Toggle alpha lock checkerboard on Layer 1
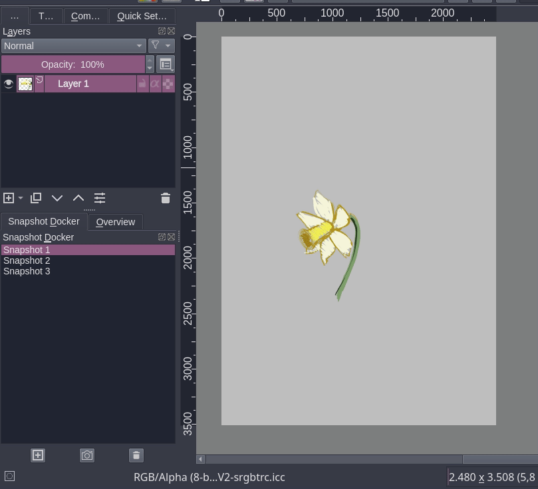Screen dimensions: 538x489 (168, 84)
